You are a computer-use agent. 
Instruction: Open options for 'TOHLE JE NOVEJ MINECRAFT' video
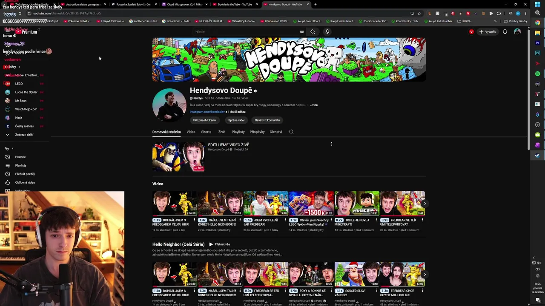[x=377, y=220]
